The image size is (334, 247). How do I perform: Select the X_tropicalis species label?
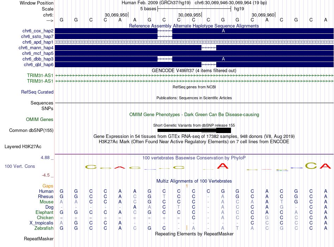[41, 223]
